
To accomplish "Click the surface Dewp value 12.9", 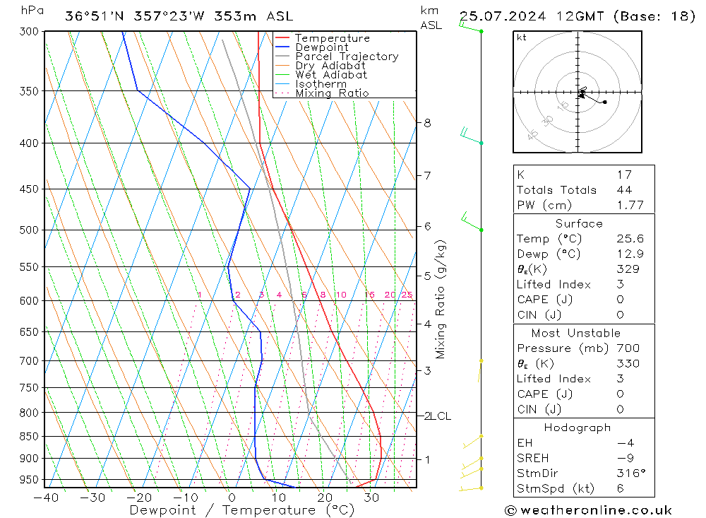I will click(x=630, y=254).
